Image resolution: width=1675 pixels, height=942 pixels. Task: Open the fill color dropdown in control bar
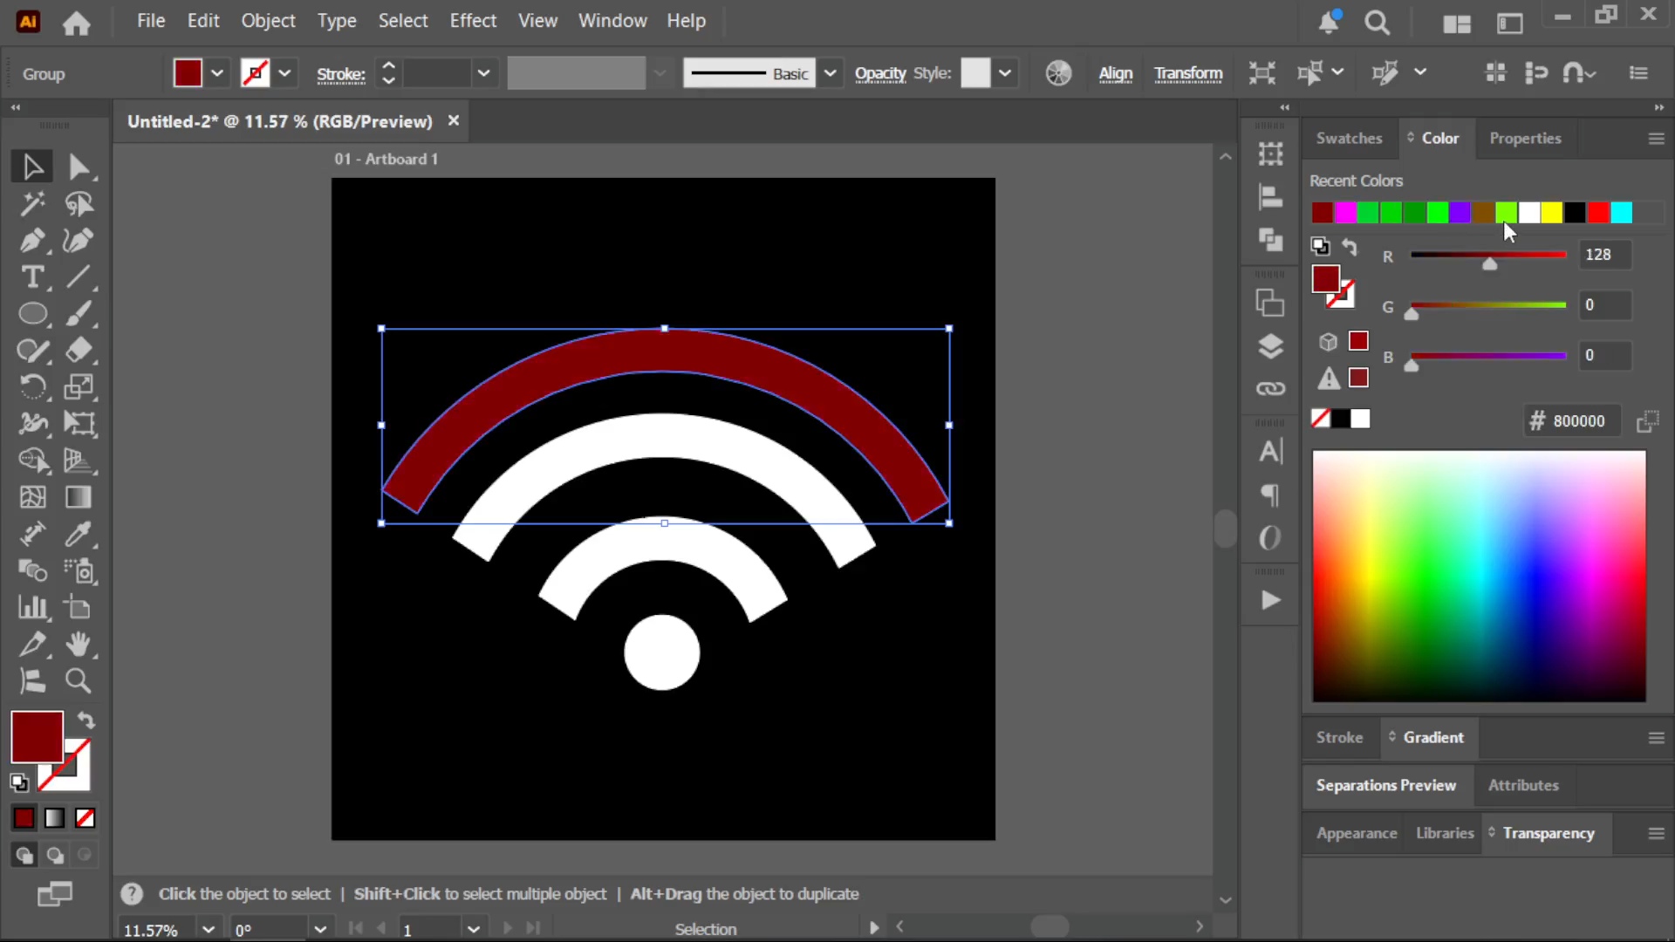tap(217, 73)
